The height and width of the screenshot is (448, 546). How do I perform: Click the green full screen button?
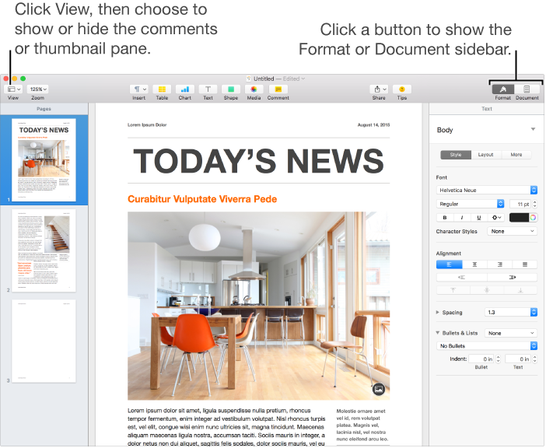tap(23, 79)
